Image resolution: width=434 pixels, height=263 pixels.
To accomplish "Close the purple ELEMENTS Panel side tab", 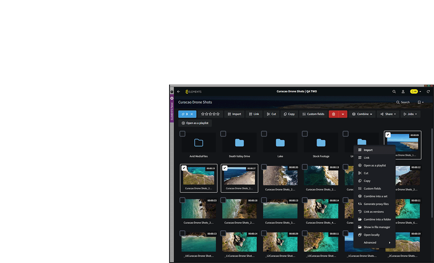I will click(172, 98).
